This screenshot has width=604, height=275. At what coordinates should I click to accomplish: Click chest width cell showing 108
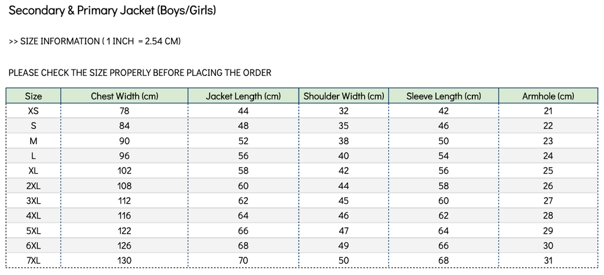(124, 185)
